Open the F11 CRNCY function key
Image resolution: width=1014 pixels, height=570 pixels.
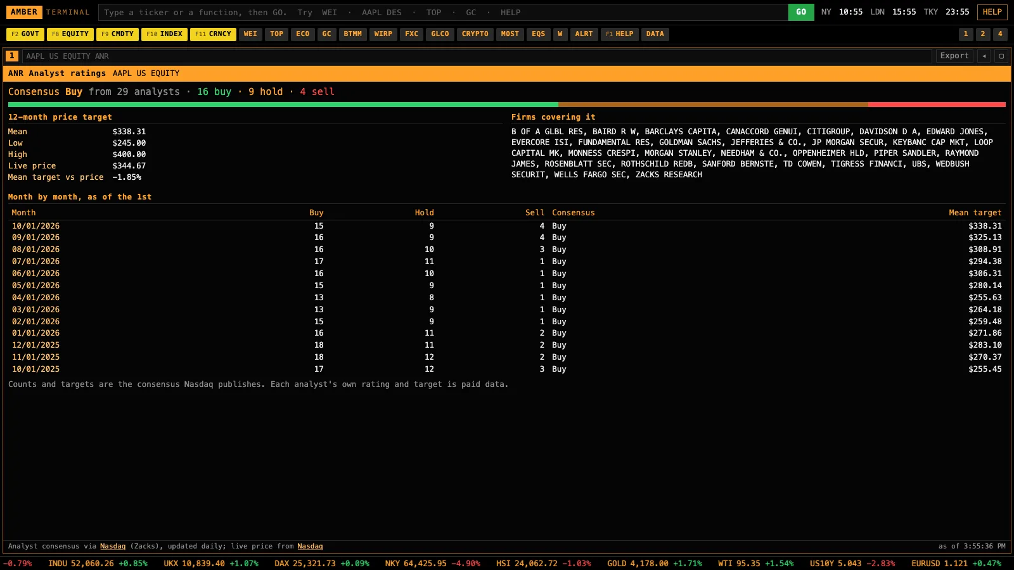point(213,34)
